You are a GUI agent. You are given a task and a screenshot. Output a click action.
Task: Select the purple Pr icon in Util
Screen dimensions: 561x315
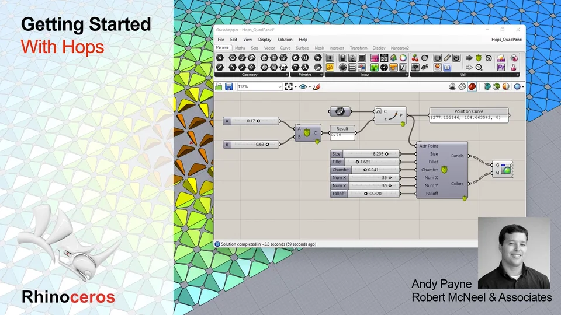[501, 67]
